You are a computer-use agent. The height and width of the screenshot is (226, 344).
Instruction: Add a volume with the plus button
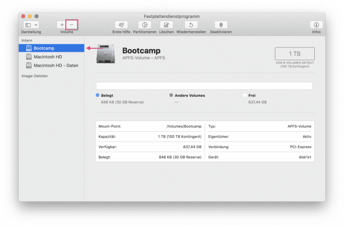click(62, 25)
